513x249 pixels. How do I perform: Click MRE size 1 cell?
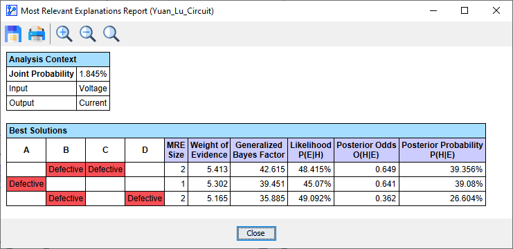pos(177,184)
